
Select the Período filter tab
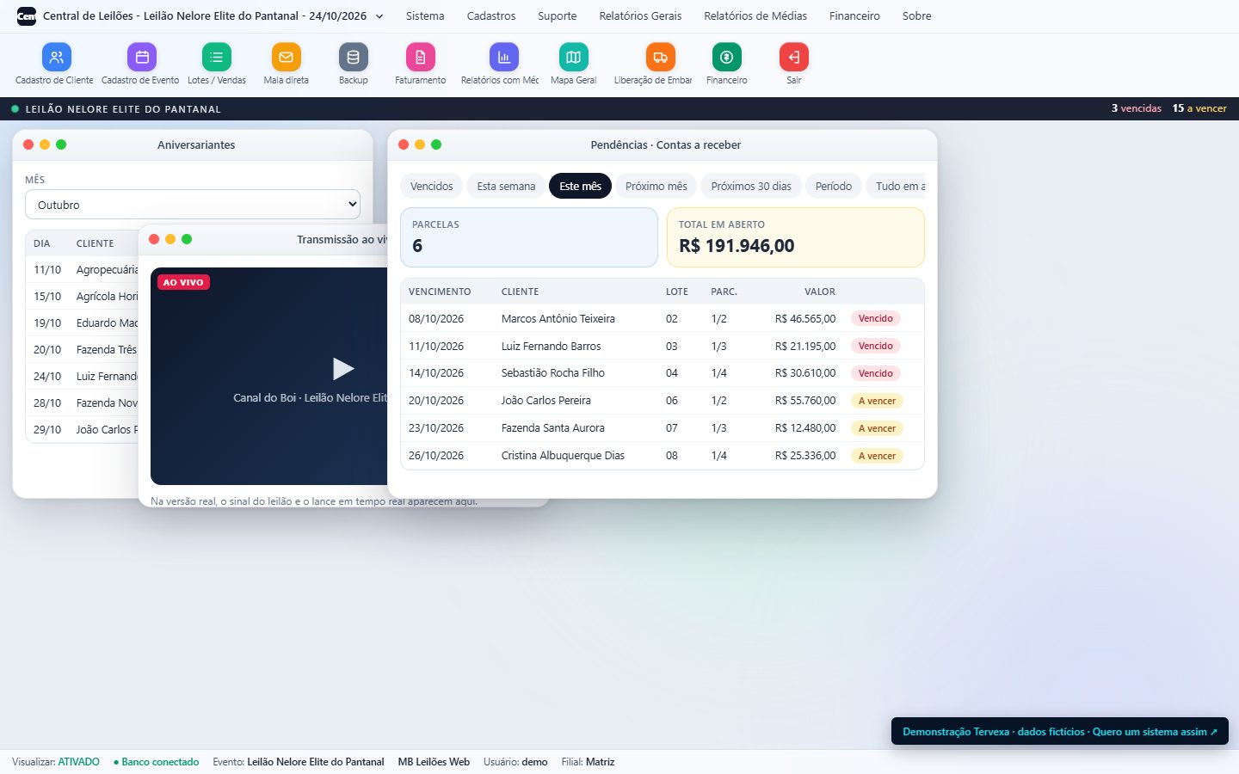point(834,186)
